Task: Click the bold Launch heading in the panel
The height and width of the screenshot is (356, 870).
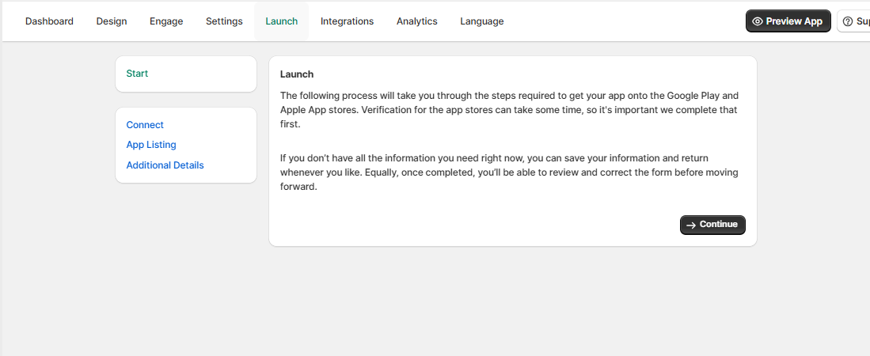Action: click(297, 74)
